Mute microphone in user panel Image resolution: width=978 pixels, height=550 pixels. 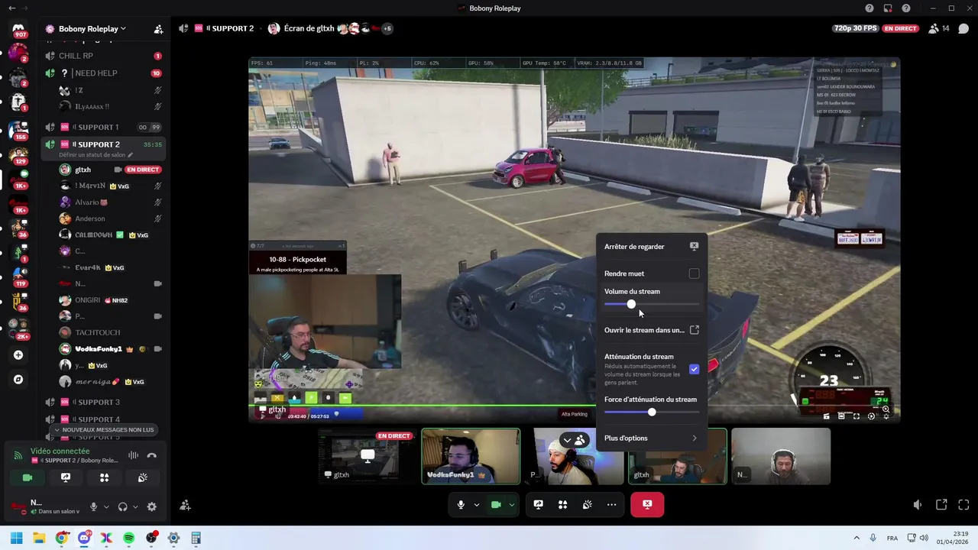point(94,506)
